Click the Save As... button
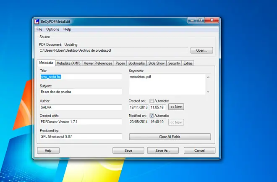Image resolution: width=277 pixels, height=182 pixels. [x=163, y=150]
